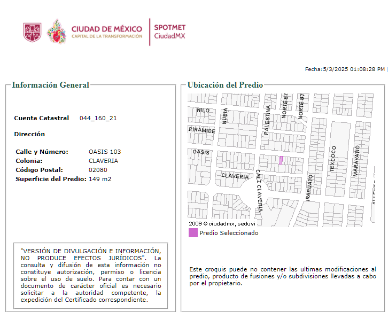This screenshot has width=388, height=312.
Task: Select the colonia value CLAVERIA
Action: coord(103,161)
